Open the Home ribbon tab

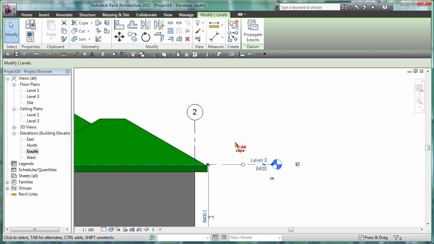tap(27, 15)
